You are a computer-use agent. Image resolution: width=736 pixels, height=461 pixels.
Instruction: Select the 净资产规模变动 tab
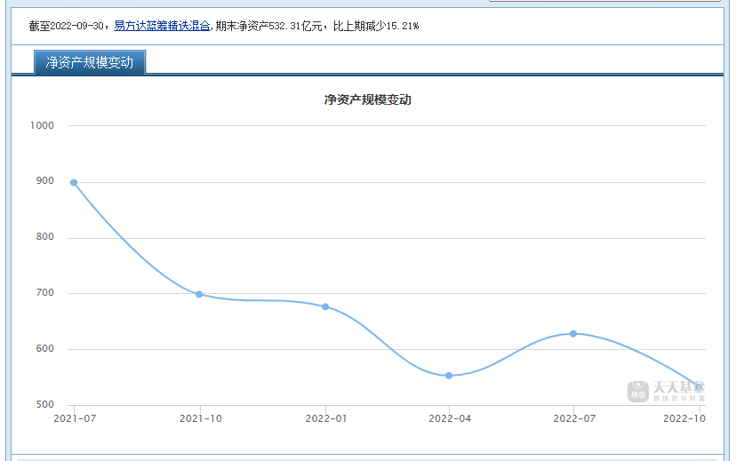[x=89, y=62]
